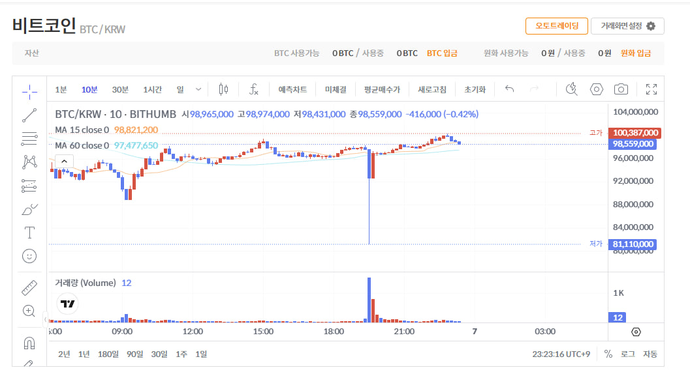This screenshot has width=690, height=372.
Task: Click the BTC 입금 link
Action: point(442,53)
